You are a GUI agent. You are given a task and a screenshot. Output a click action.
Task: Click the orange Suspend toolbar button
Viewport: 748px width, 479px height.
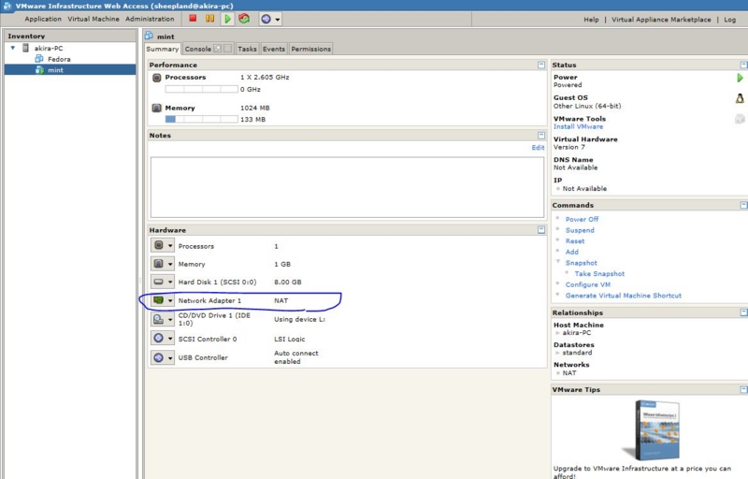coord(209,19)
